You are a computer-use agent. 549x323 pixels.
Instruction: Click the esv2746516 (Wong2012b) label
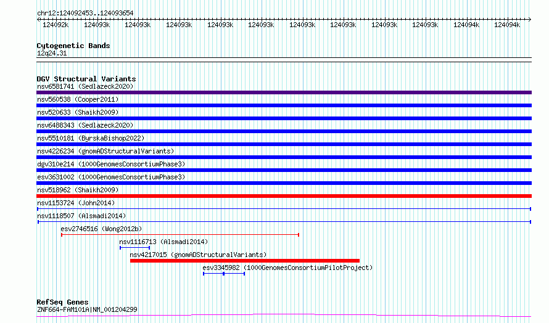(x=101, y=229)
